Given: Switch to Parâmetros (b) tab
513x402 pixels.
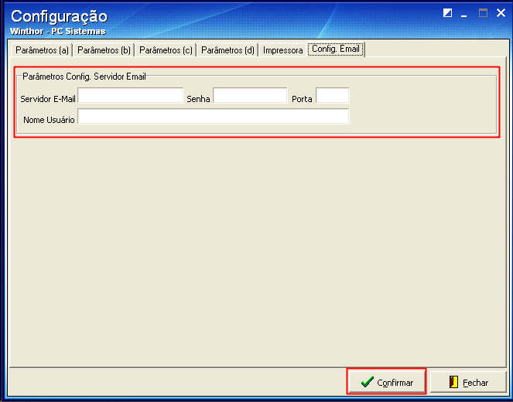Looking at the screenshot, I should tap(104, 50).
